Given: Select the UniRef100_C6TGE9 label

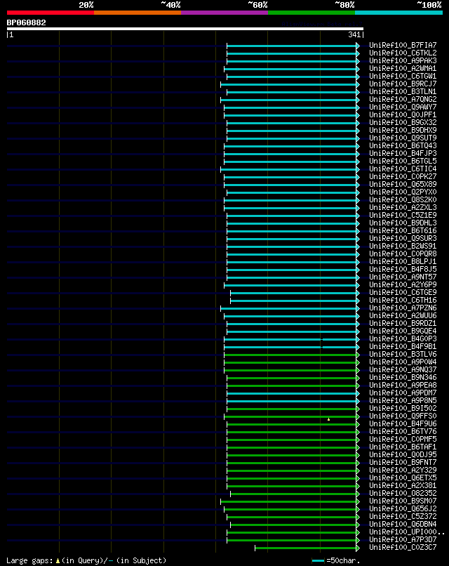Looking at the screenshot, I should tap(403, 292).
